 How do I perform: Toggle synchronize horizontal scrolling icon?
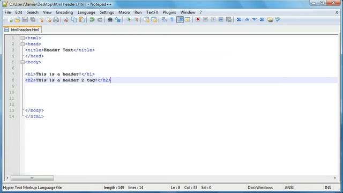[154, 20]
